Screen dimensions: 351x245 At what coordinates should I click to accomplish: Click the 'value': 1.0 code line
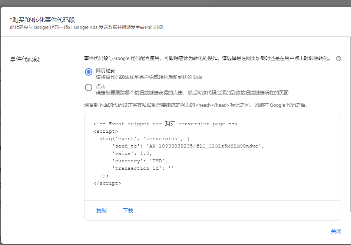tap(132, 153)
